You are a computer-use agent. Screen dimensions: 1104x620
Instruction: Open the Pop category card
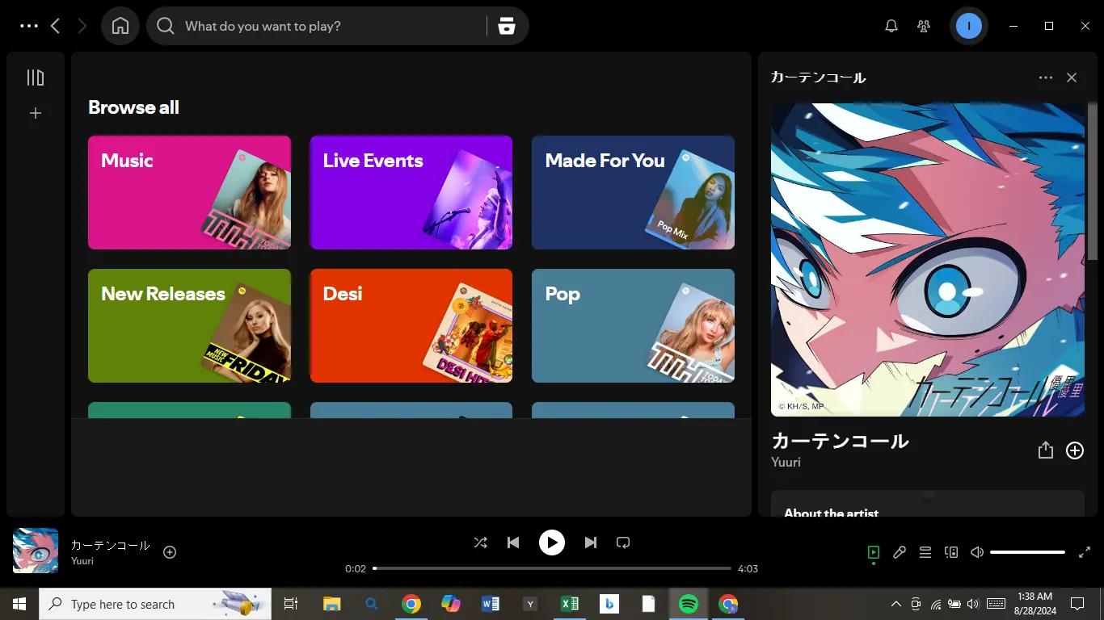click(x=633, y=325)
